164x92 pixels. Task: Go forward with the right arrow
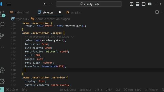[51, 4]
